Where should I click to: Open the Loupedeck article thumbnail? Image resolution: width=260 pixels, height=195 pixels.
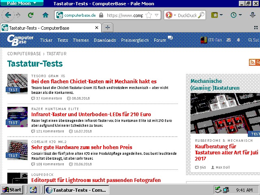[17, 178]
